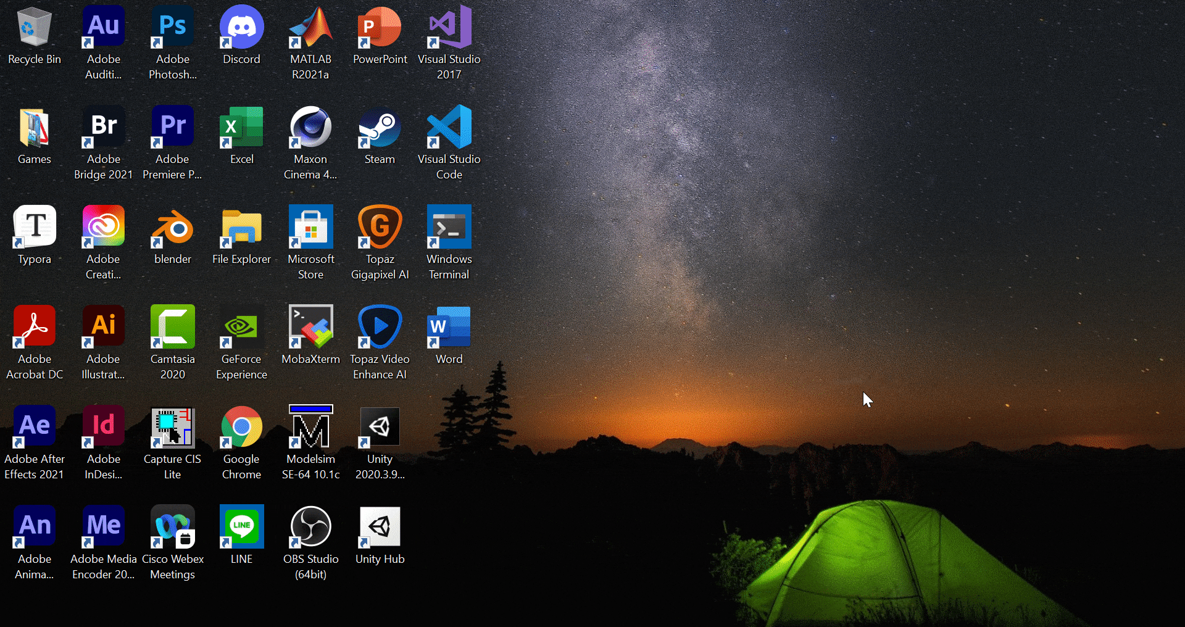Screen dimensions: 1185x627
Task: Click Visual Studio Code shortcut
Action: point(449,127)
